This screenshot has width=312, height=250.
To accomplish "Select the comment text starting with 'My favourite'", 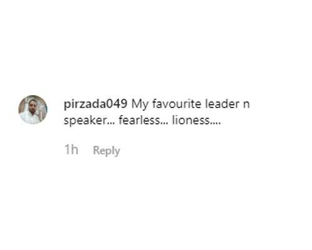I will click(157, 112).
